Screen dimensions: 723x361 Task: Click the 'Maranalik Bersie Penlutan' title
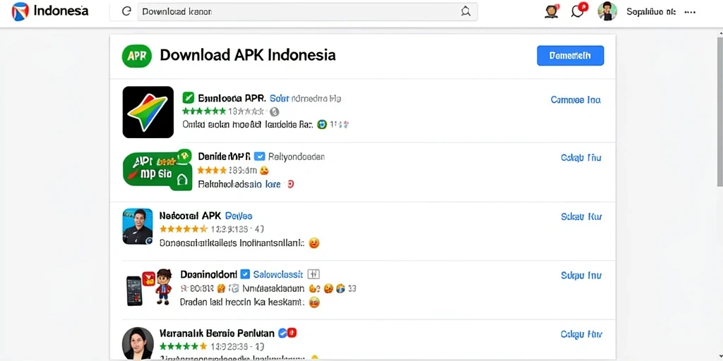[217, 333]
